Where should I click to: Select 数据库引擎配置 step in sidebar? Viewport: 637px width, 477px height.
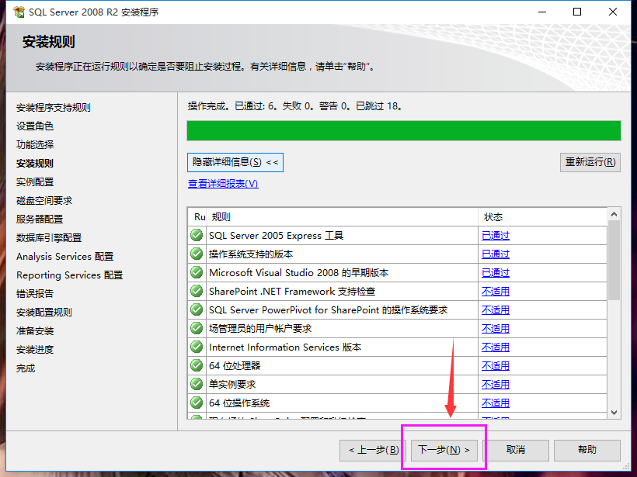(49, 238)
